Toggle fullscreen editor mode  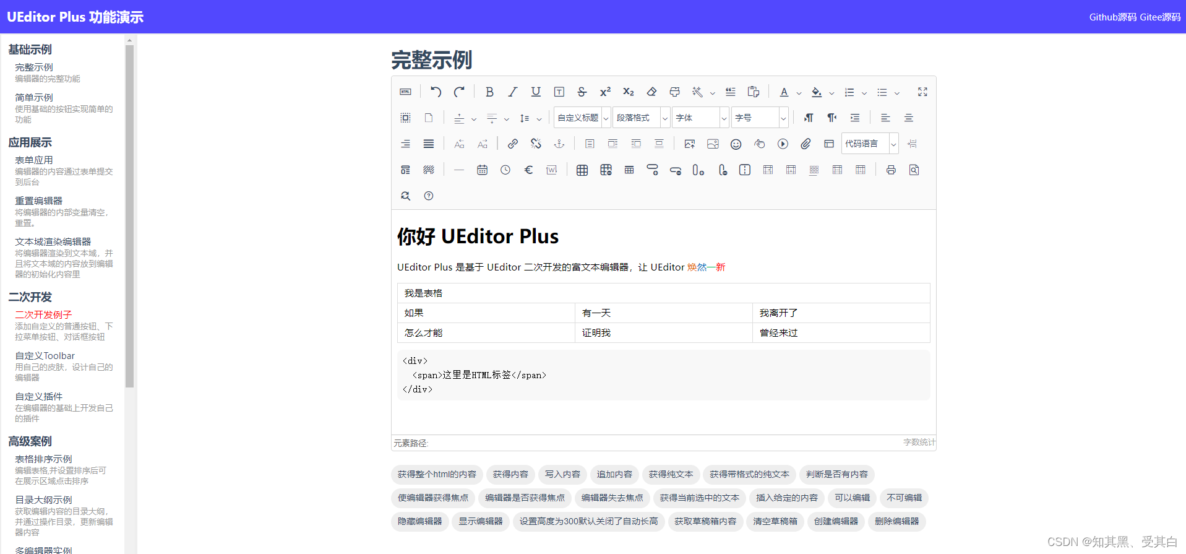(x=922, y=92)
